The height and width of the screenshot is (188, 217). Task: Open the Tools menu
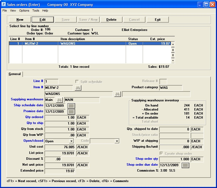pyautogui.click(x=36, y=11)
